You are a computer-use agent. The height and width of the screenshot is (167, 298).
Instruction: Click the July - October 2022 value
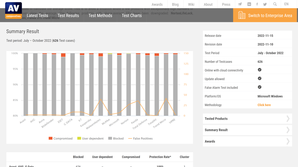[x=270, y=53]
